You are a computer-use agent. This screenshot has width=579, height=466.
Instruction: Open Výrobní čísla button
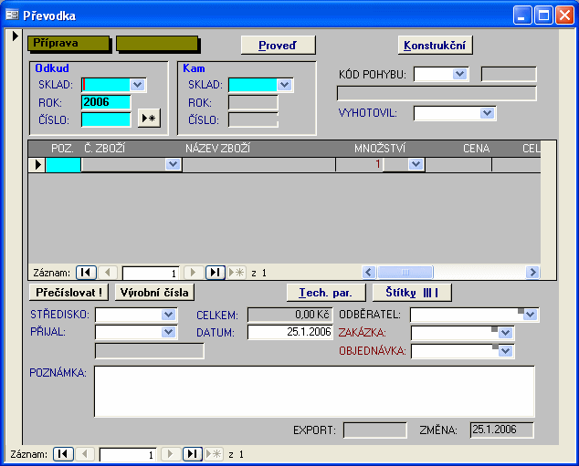[x=154, y=293]
